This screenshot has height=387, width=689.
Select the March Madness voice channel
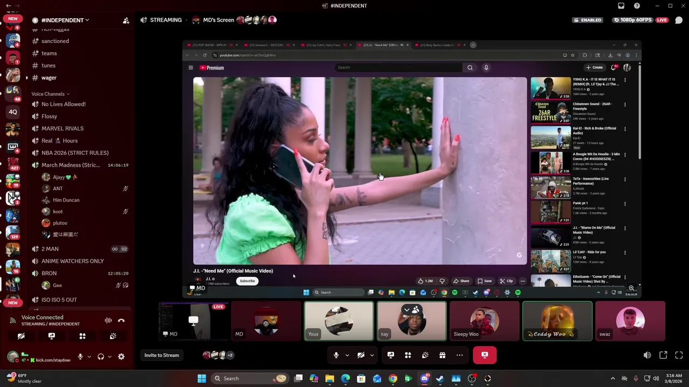pos(71,166)
